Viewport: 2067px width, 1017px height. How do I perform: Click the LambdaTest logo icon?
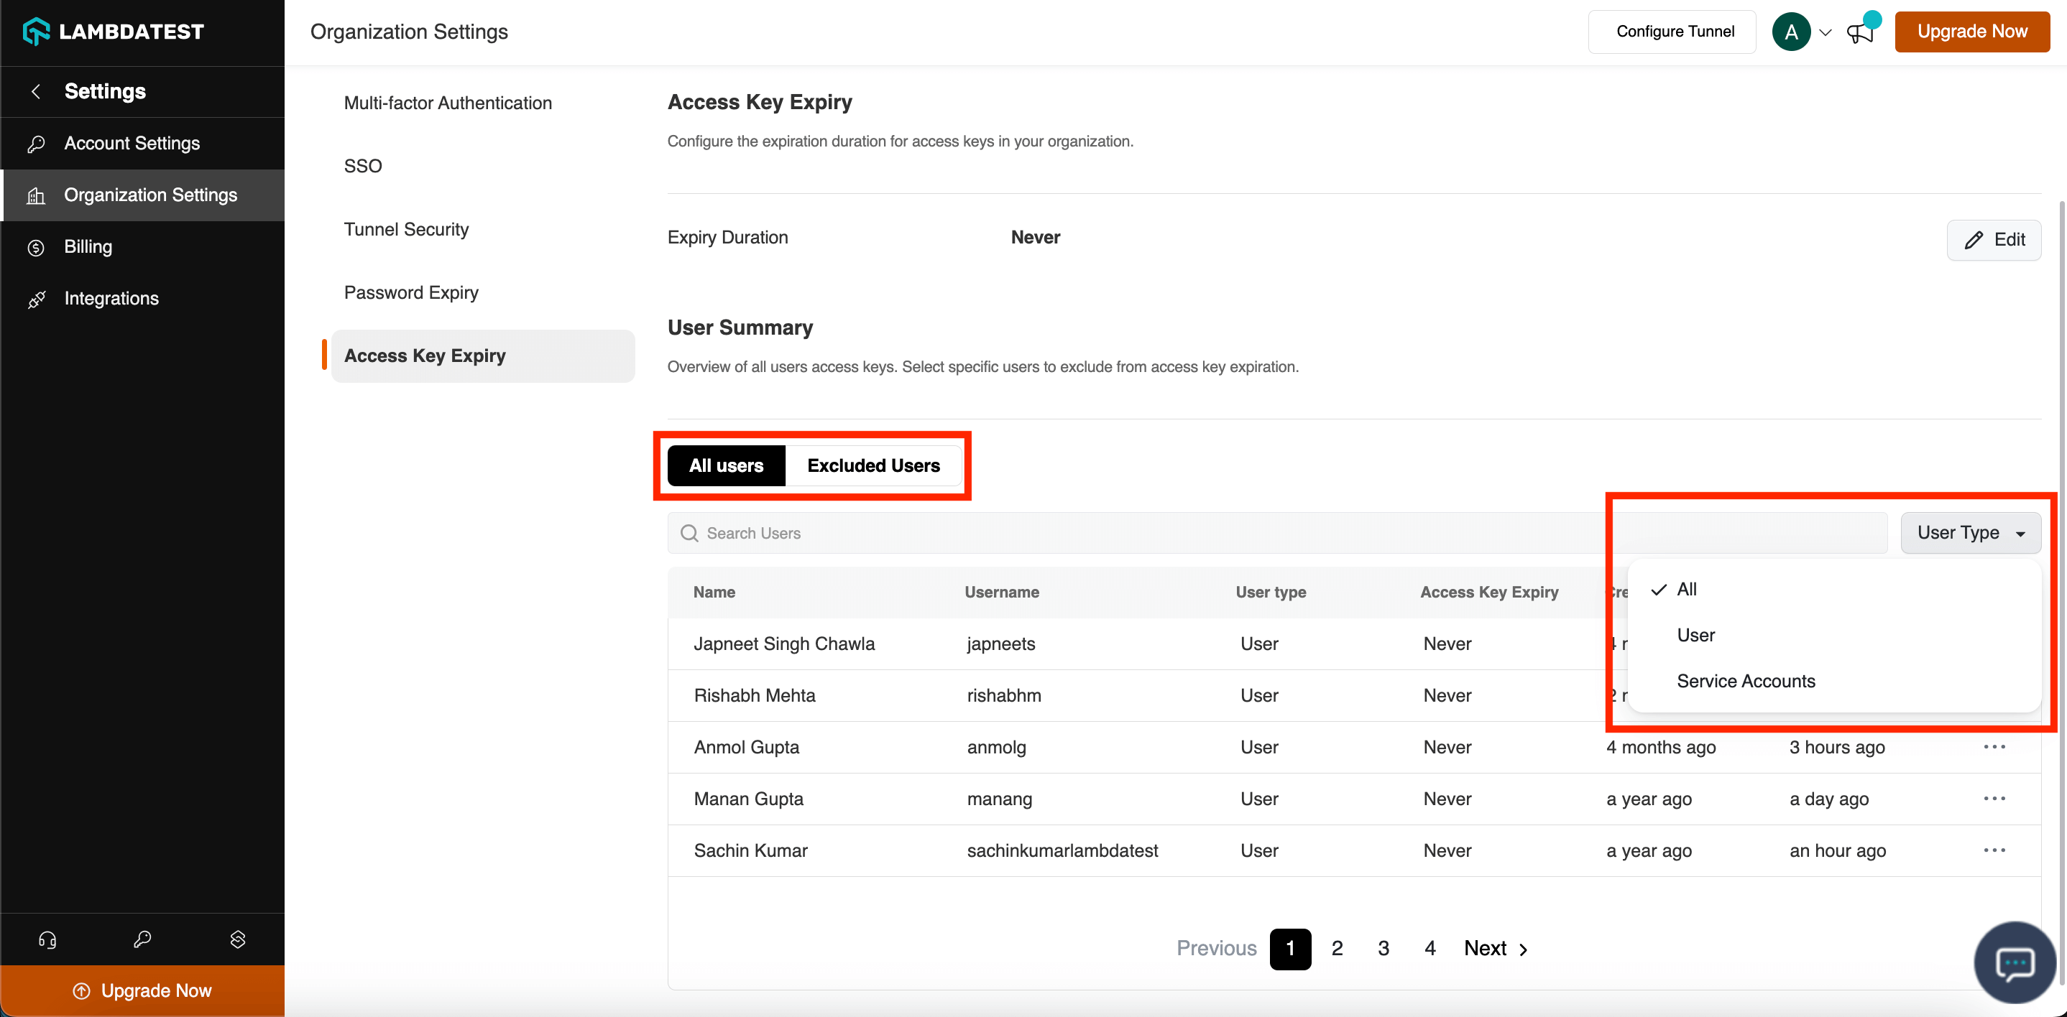coord(36,32)
